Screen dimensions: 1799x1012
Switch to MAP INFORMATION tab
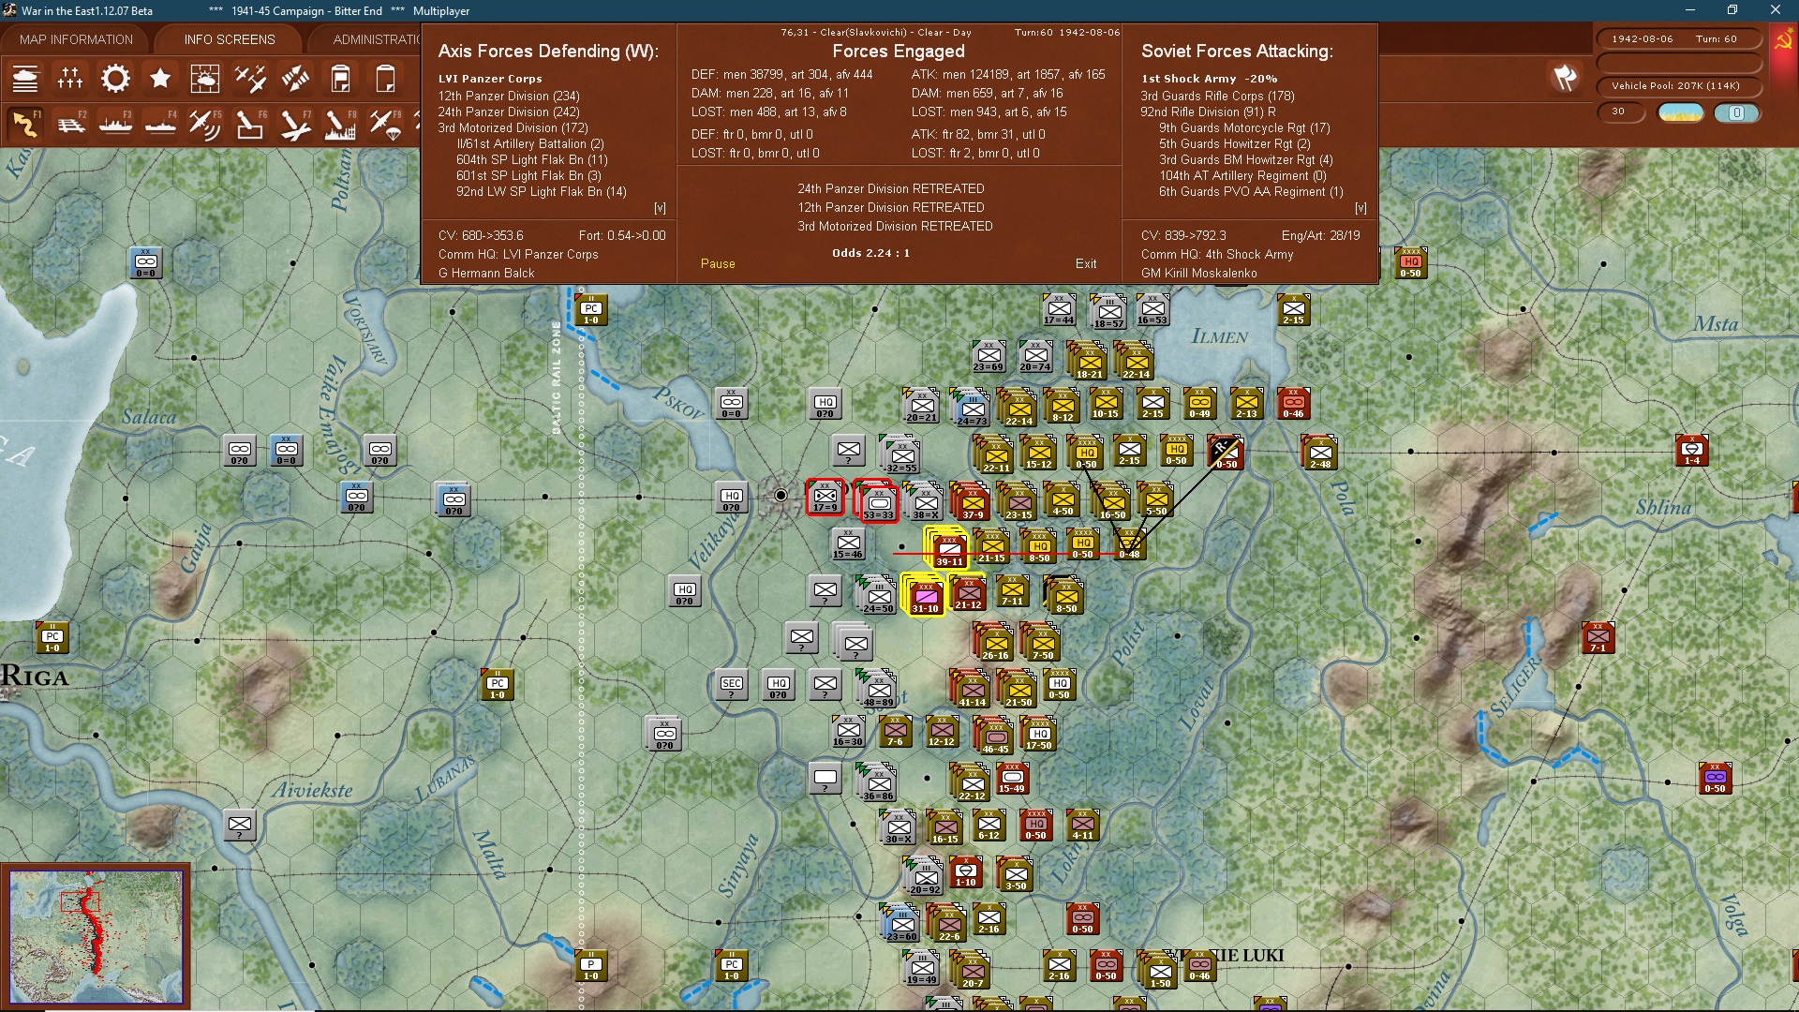coord(76,39)
